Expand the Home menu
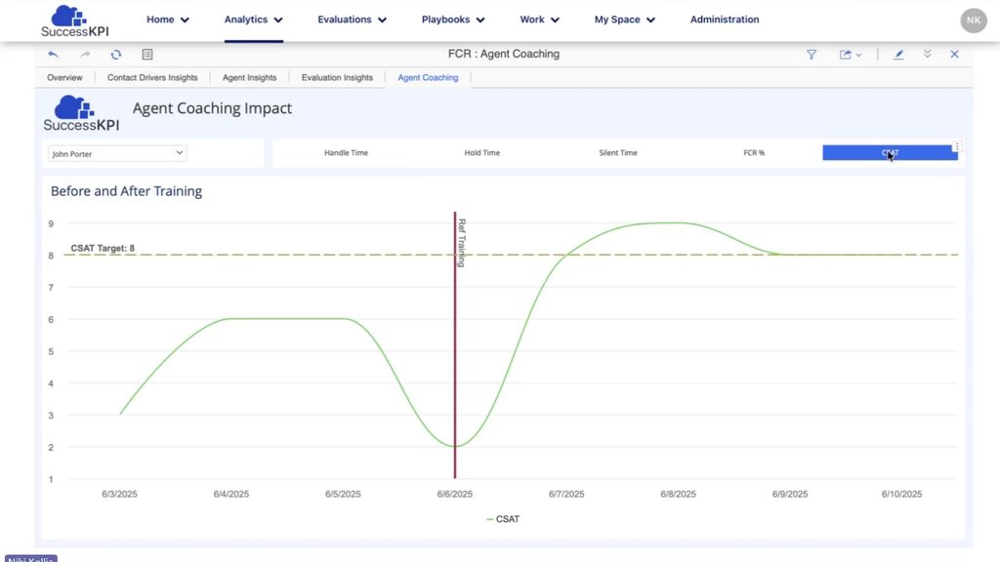 pyautogui.click(x=168, y=20)
